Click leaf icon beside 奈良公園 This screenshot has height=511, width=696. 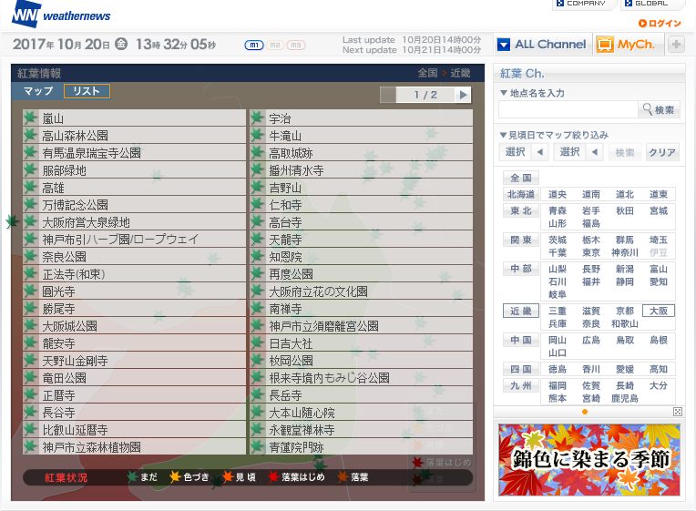pos(30,256)
